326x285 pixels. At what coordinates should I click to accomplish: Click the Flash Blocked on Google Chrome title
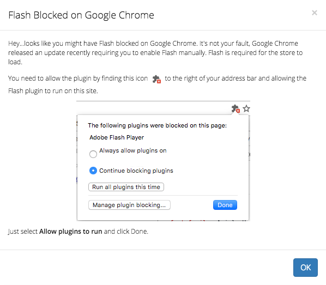(81, 15)
